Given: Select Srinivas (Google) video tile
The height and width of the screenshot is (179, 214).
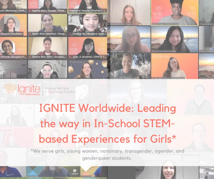Looking at the screenshot, I should coord(13,48).
